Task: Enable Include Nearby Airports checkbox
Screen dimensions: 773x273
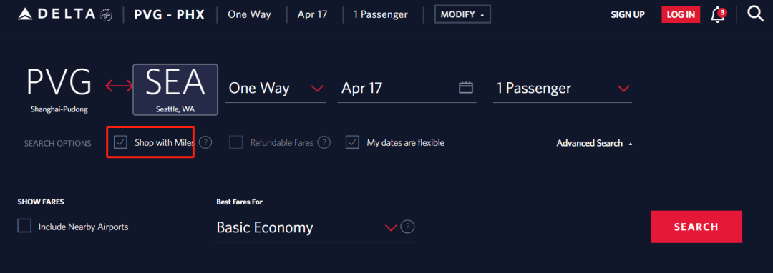Action: [x=24, y=226]
